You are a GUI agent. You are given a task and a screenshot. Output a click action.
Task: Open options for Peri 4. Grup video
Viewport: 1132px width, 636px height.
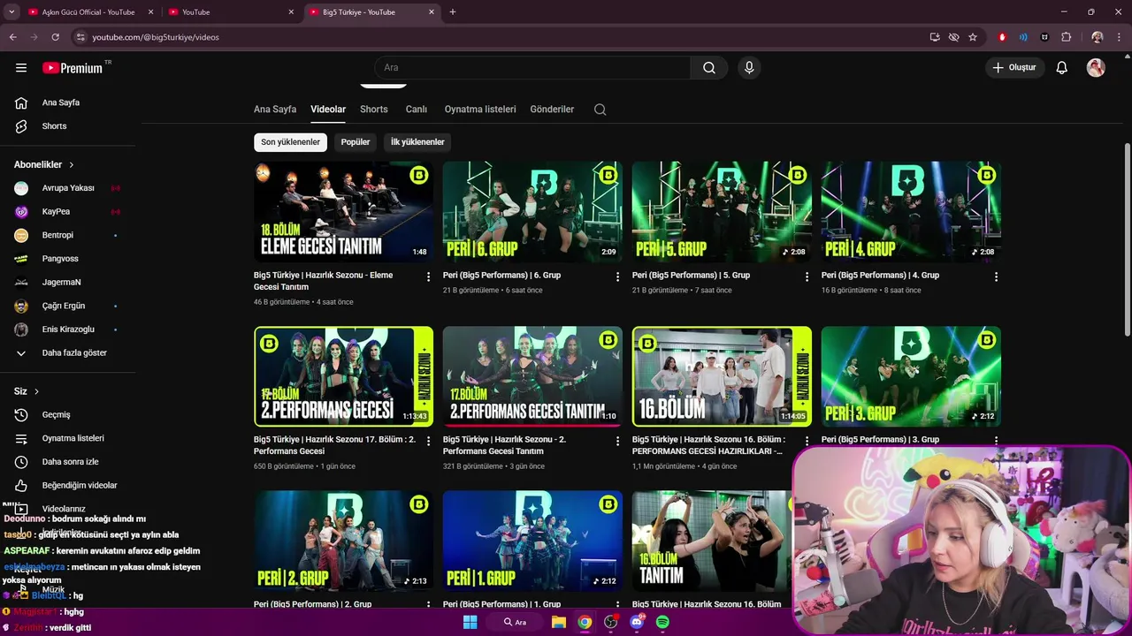(x=996, y=276)
